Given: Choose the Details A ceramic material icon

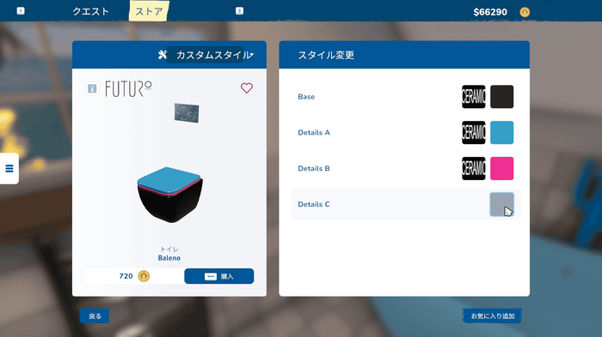Looking at the screenshot, I should (x=473, y=133).
